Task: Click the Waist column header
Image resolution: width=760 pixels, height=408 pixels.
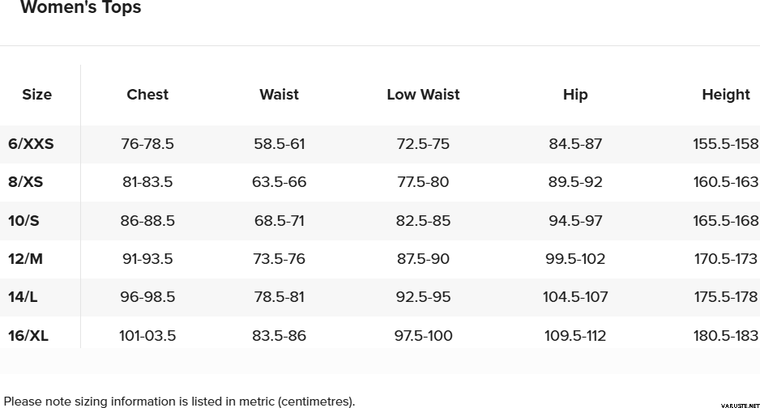Action: 279,95
